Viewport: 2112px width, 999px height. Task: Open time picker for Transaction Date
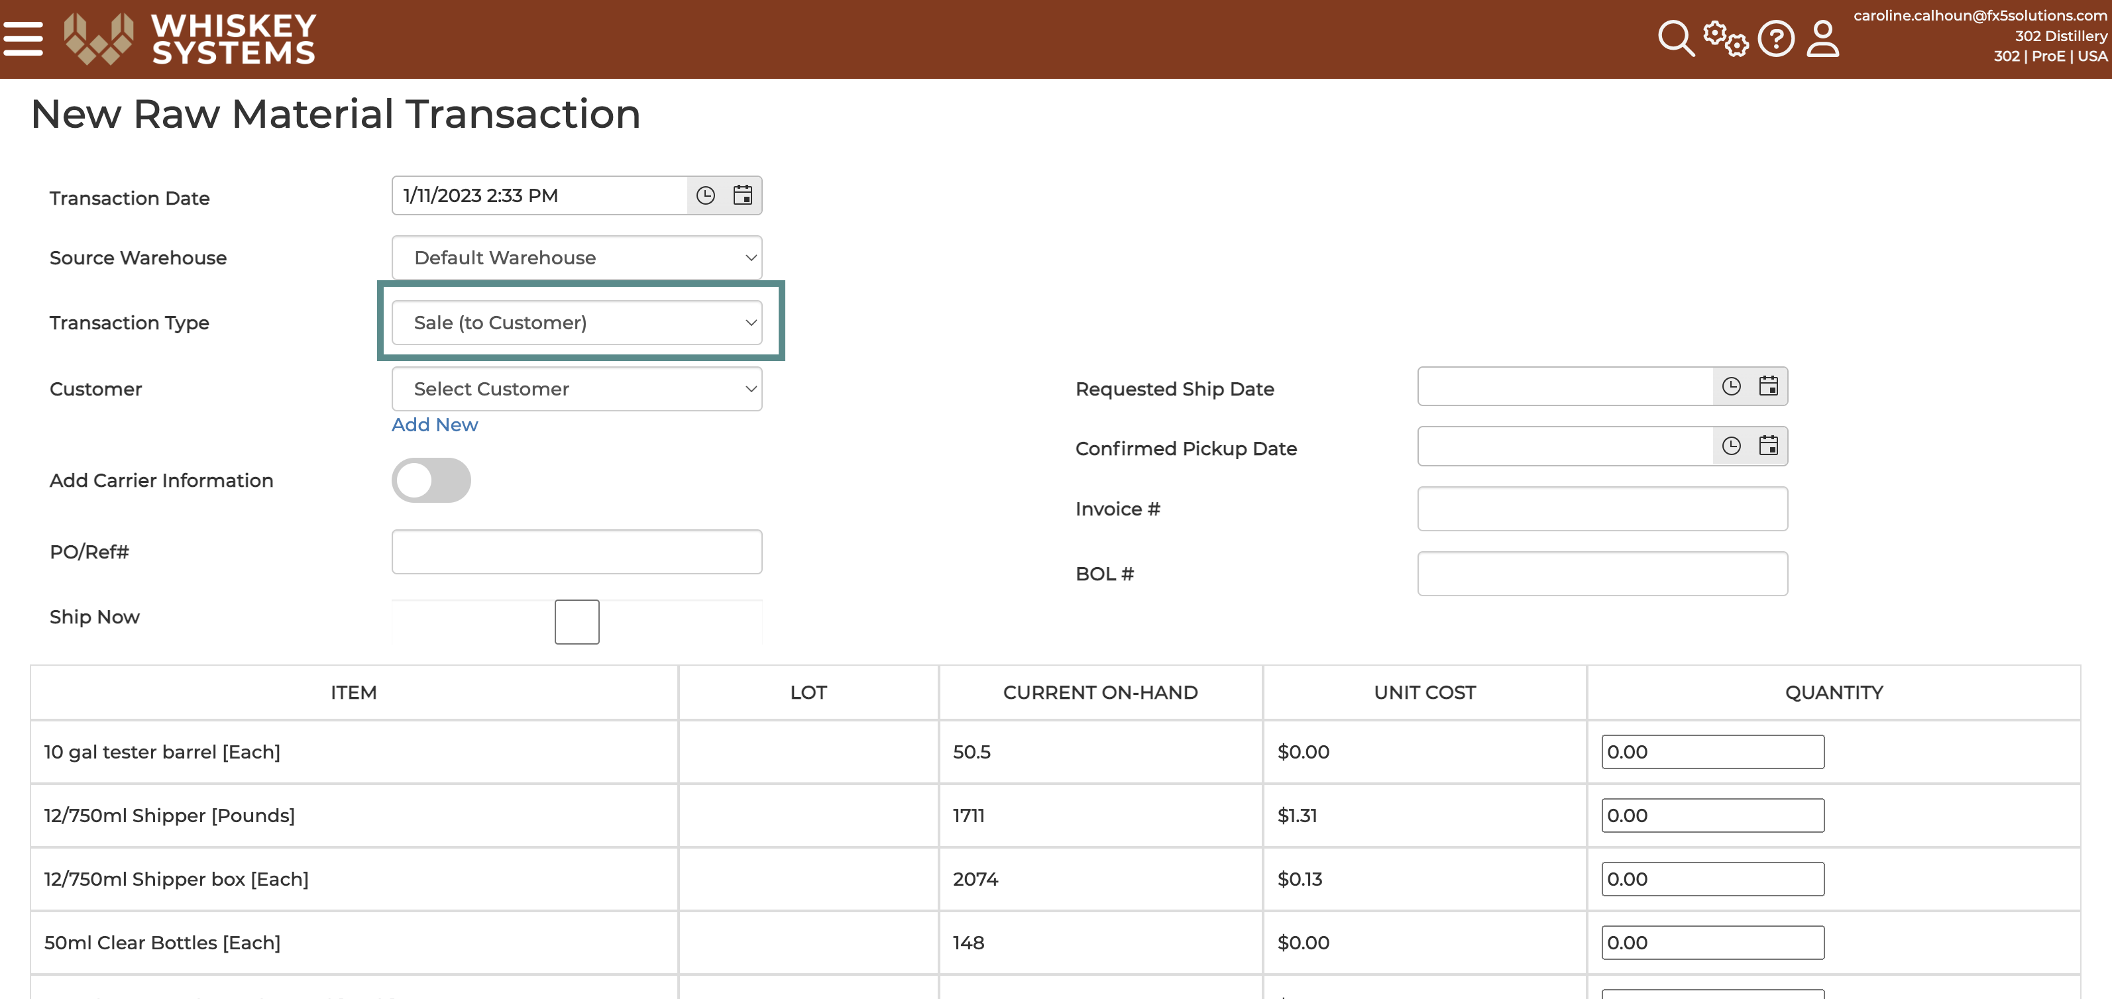pyautogui.click(x=705, y=195)
